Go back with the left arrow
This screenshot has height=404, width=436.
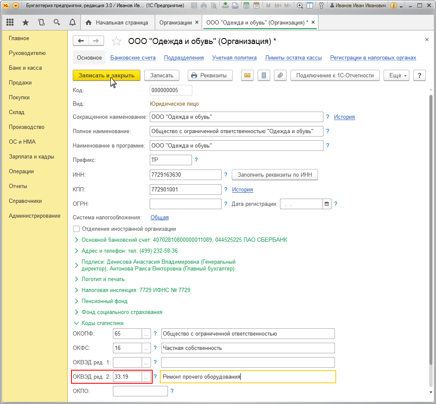click(x=81, y=41)
